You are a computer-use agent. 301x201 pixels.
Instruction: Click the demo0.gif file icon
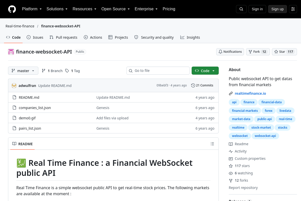pos(15,118)
